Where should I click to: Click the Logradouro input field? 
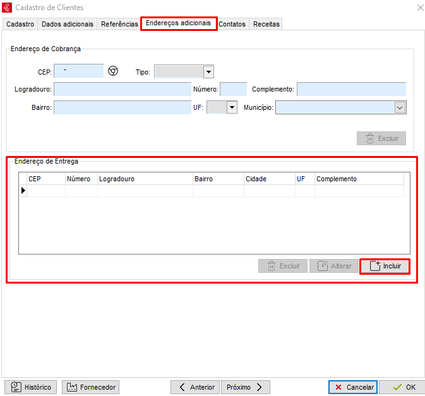pos(122,90)
